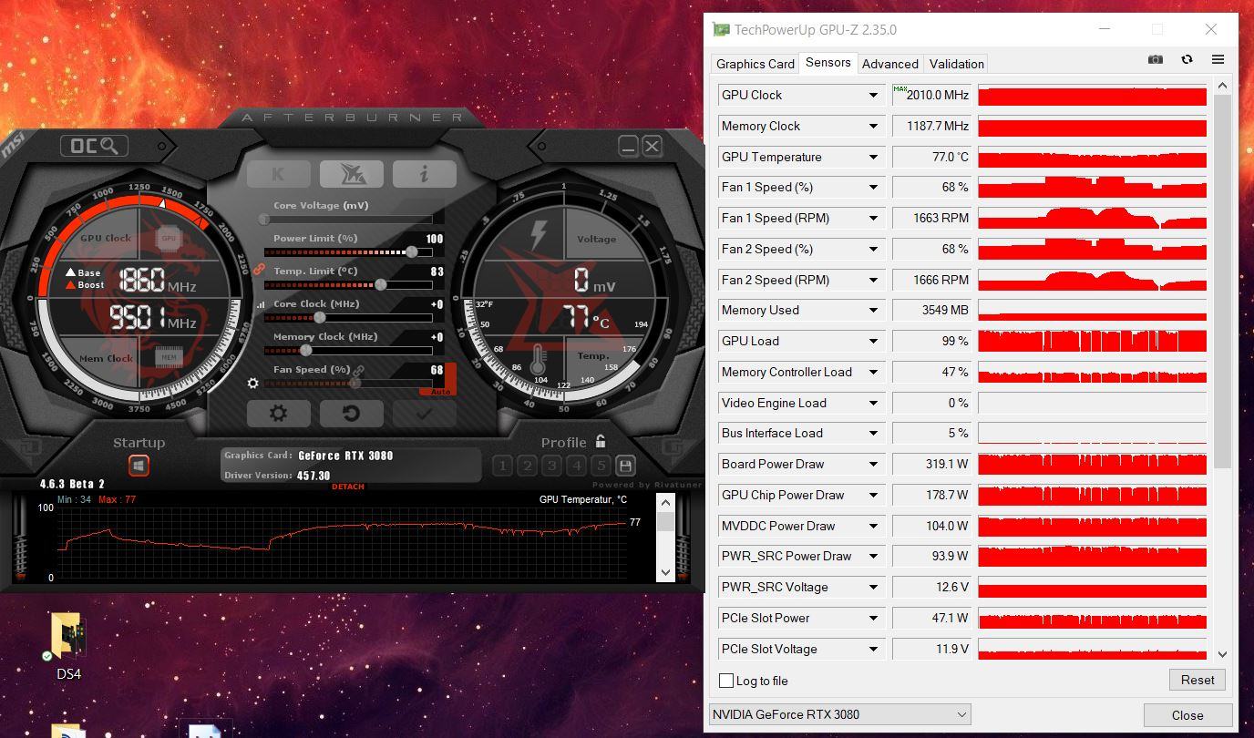Click GPU-Z refresh icon

point(1187,59)
